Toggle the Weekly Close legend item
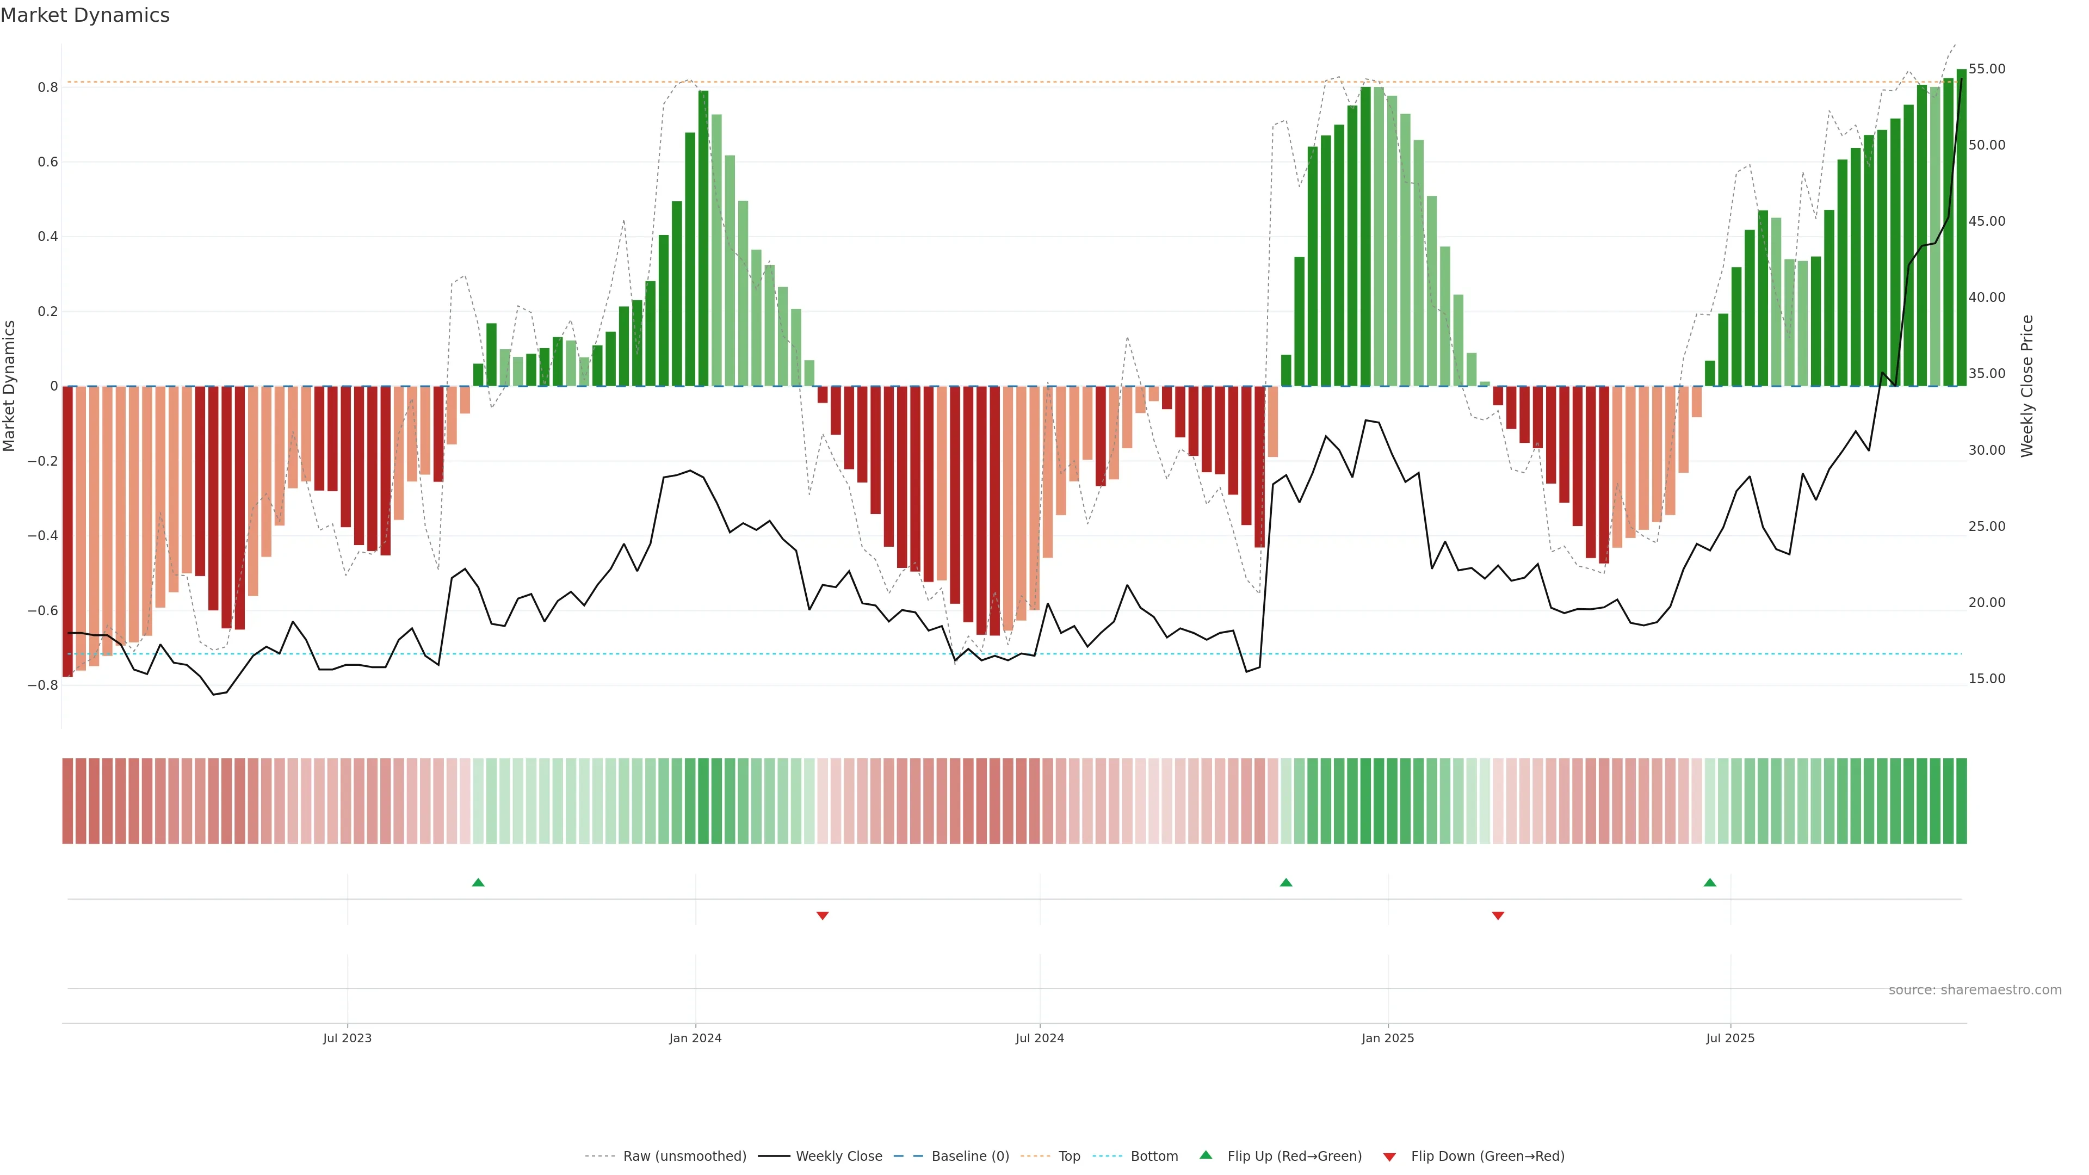The image size is (2089, 1175). (838, 1155)
